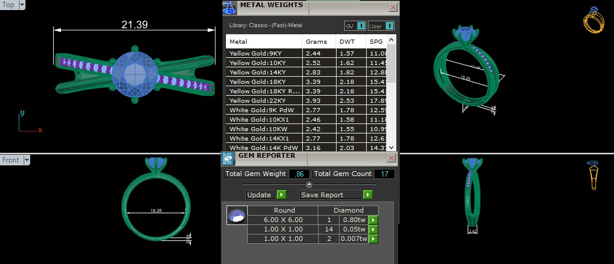Screen dimensions: 614x264
Task: Click the Save Report button
Action: [331, 195]
